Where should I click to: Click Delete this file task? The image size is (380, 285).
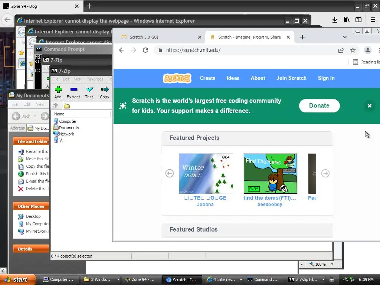pyautogui.click(x=33, y=189)
